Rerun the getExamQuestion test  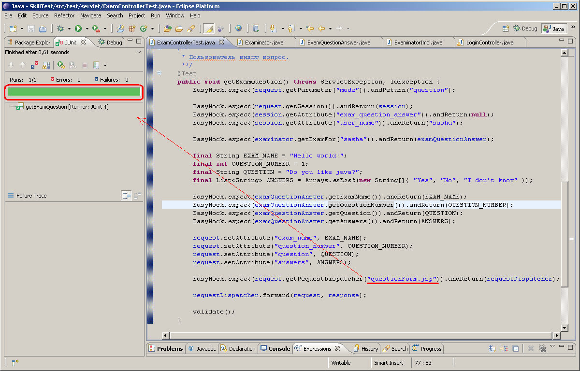[60, 65]
